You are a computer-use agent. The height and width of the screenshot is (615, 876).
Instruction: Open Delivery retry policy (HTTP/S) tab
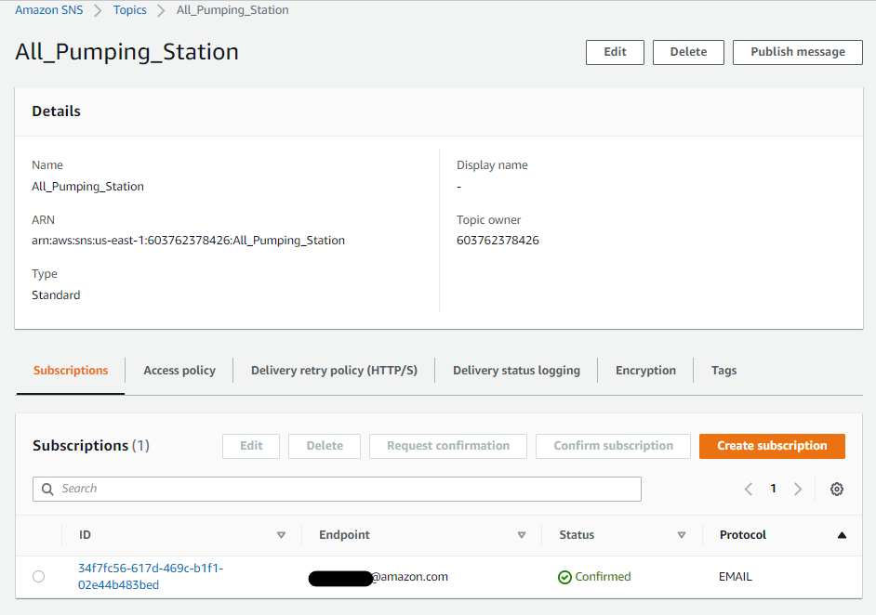tap(334, 370)
